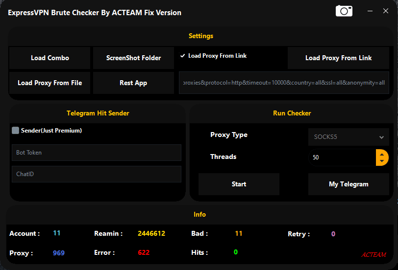Click the Start button
398x270 pixels.
[x=239, y=184]
